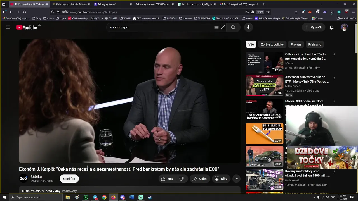Image resolution: width=358 pixels, height=201 pixels.
Task: Share video with Sdílet button
Action: point(200,179)
